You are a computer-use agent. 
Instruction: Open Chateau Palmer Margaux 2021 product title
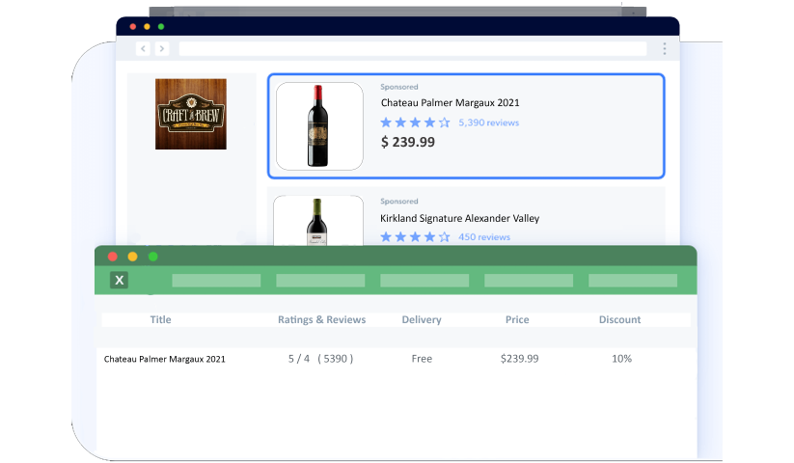coord(451,102)
